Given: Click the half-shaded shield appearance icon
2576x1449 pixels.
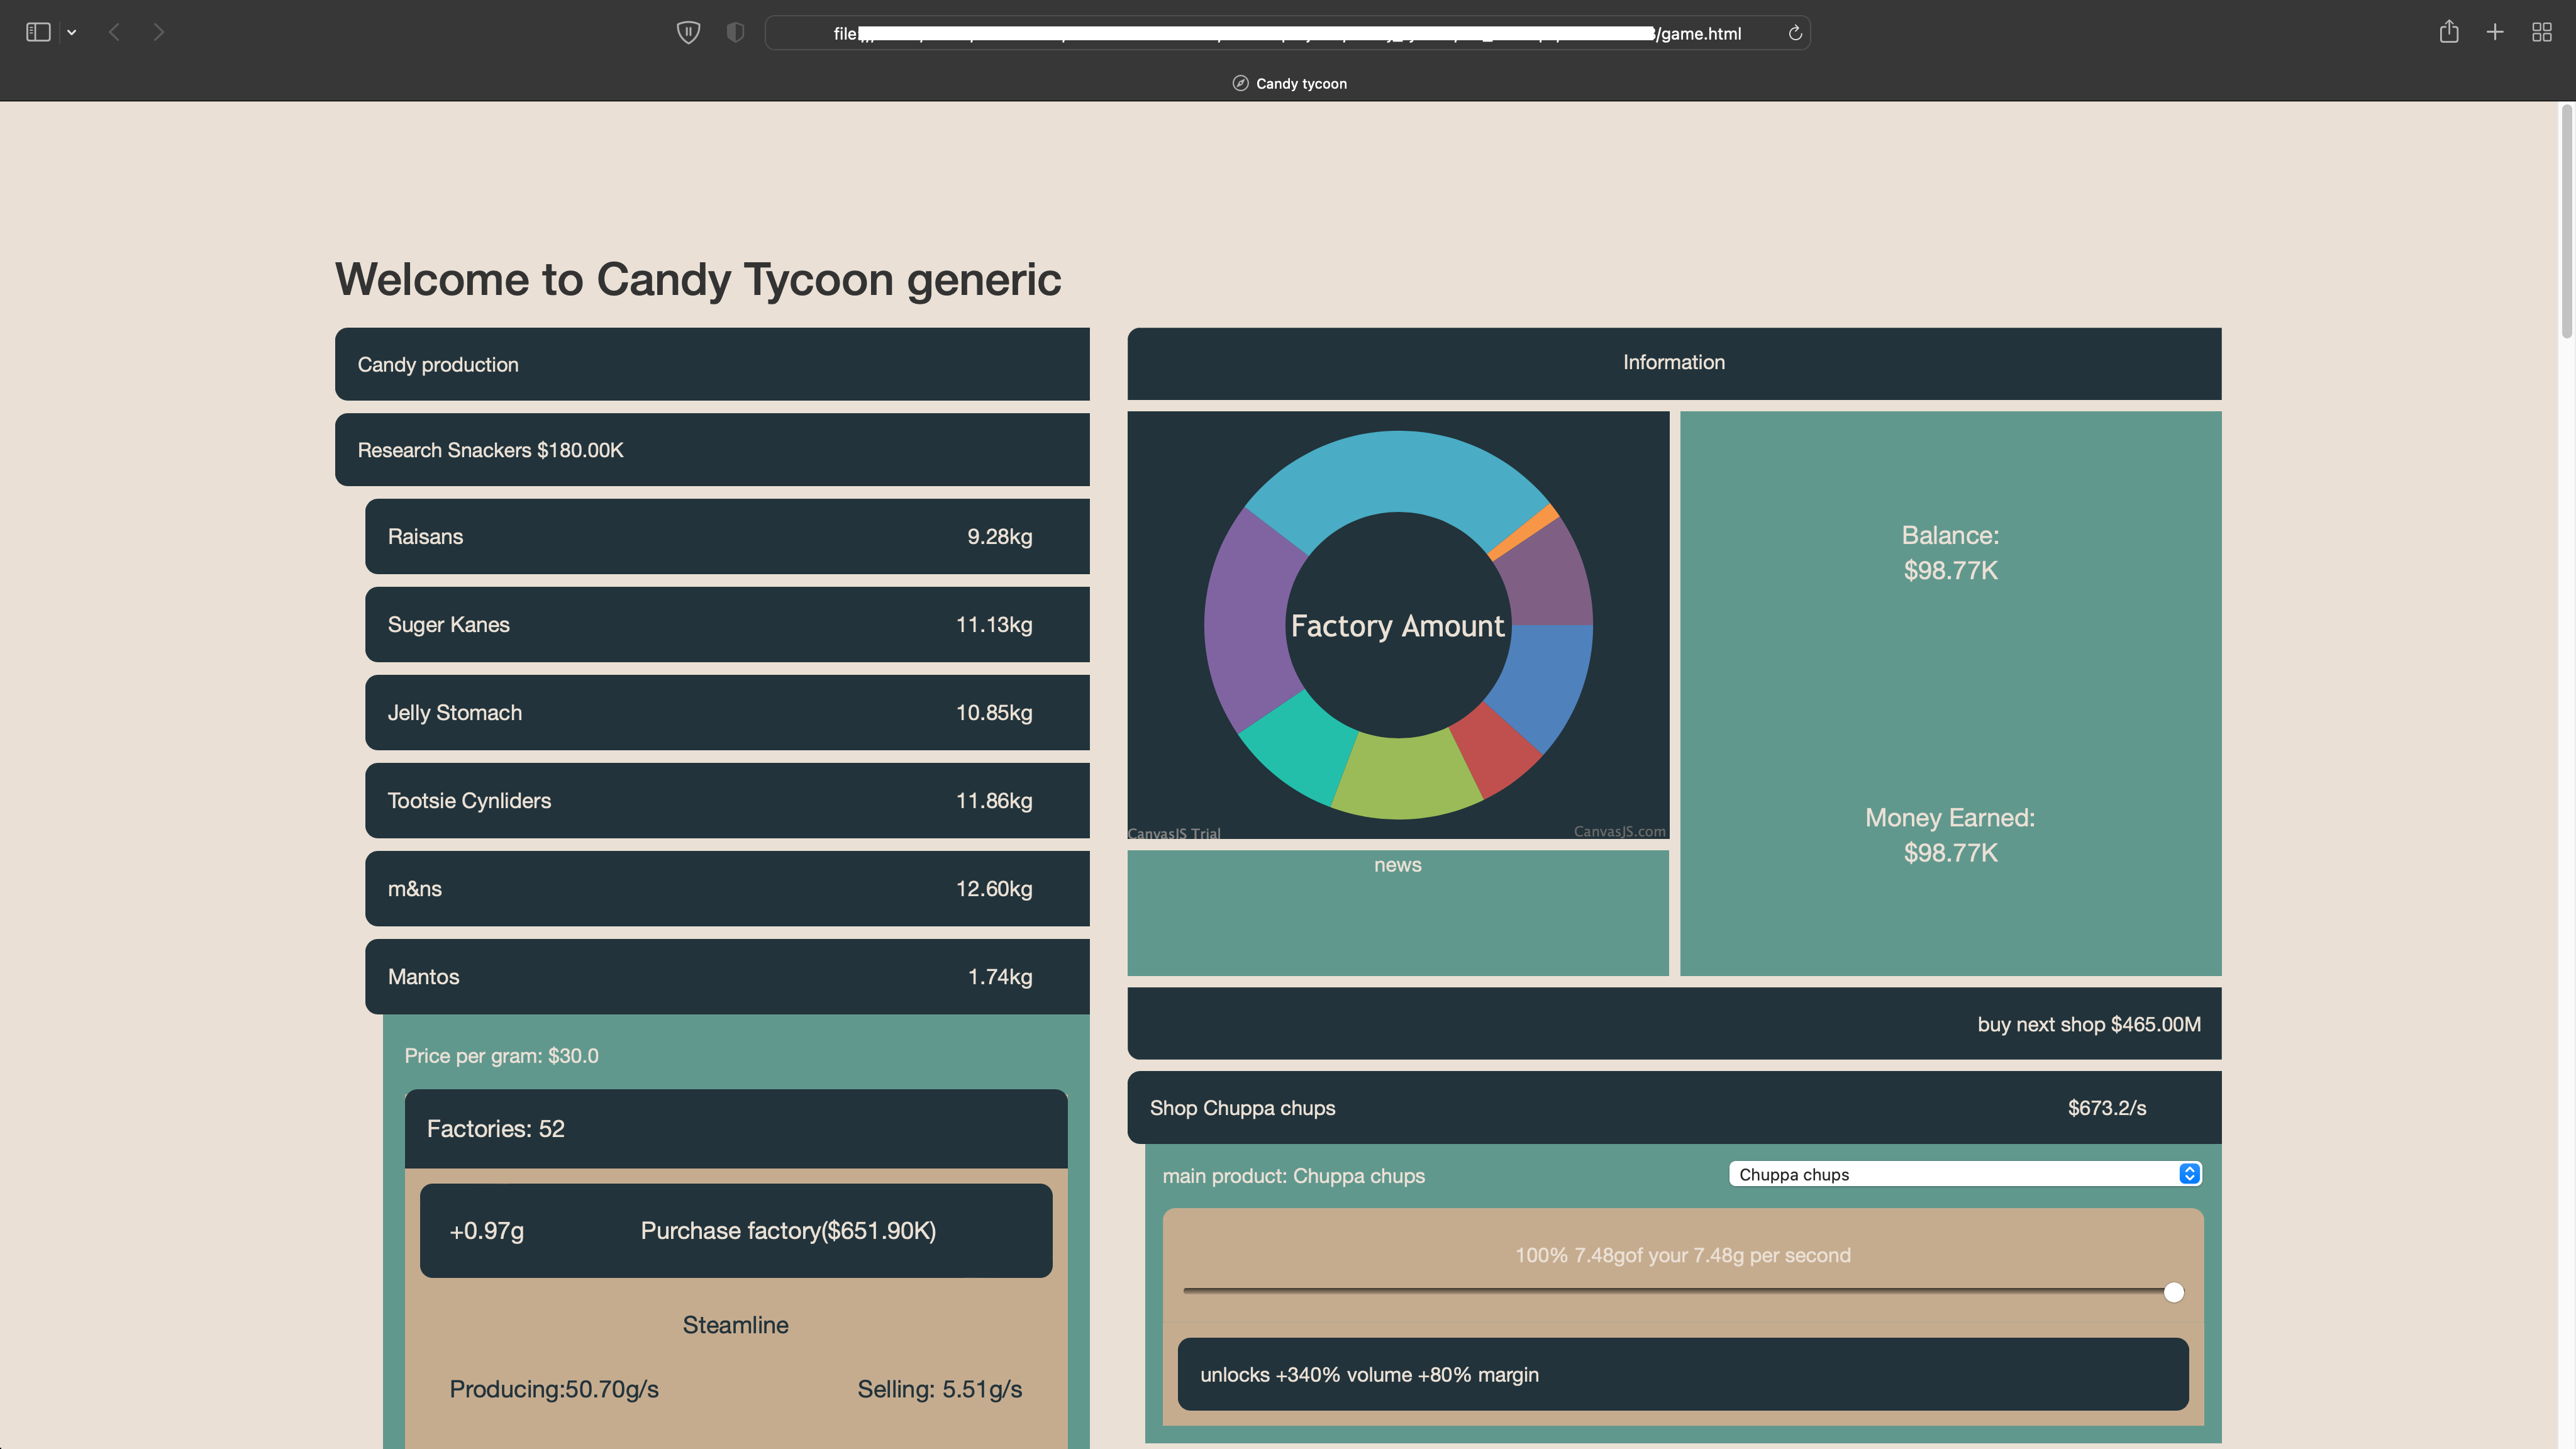Looking at the screenshot, I should pyautogui.click(x=735, y=32).
